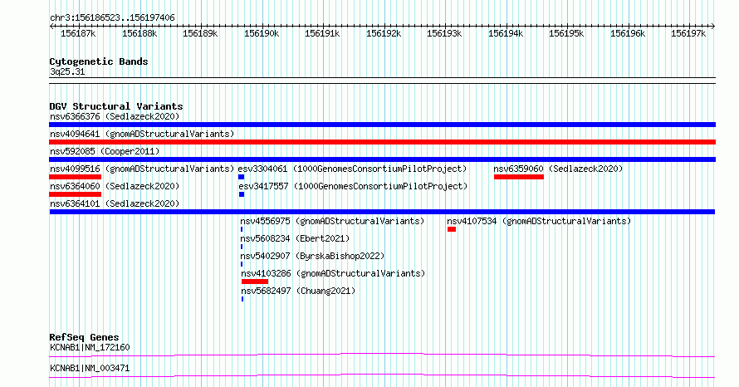The width and height of the screenshot is (739, 387).
Task: Click ruler position 156192k
Action: pyautogui.click(x=384, y=33)
